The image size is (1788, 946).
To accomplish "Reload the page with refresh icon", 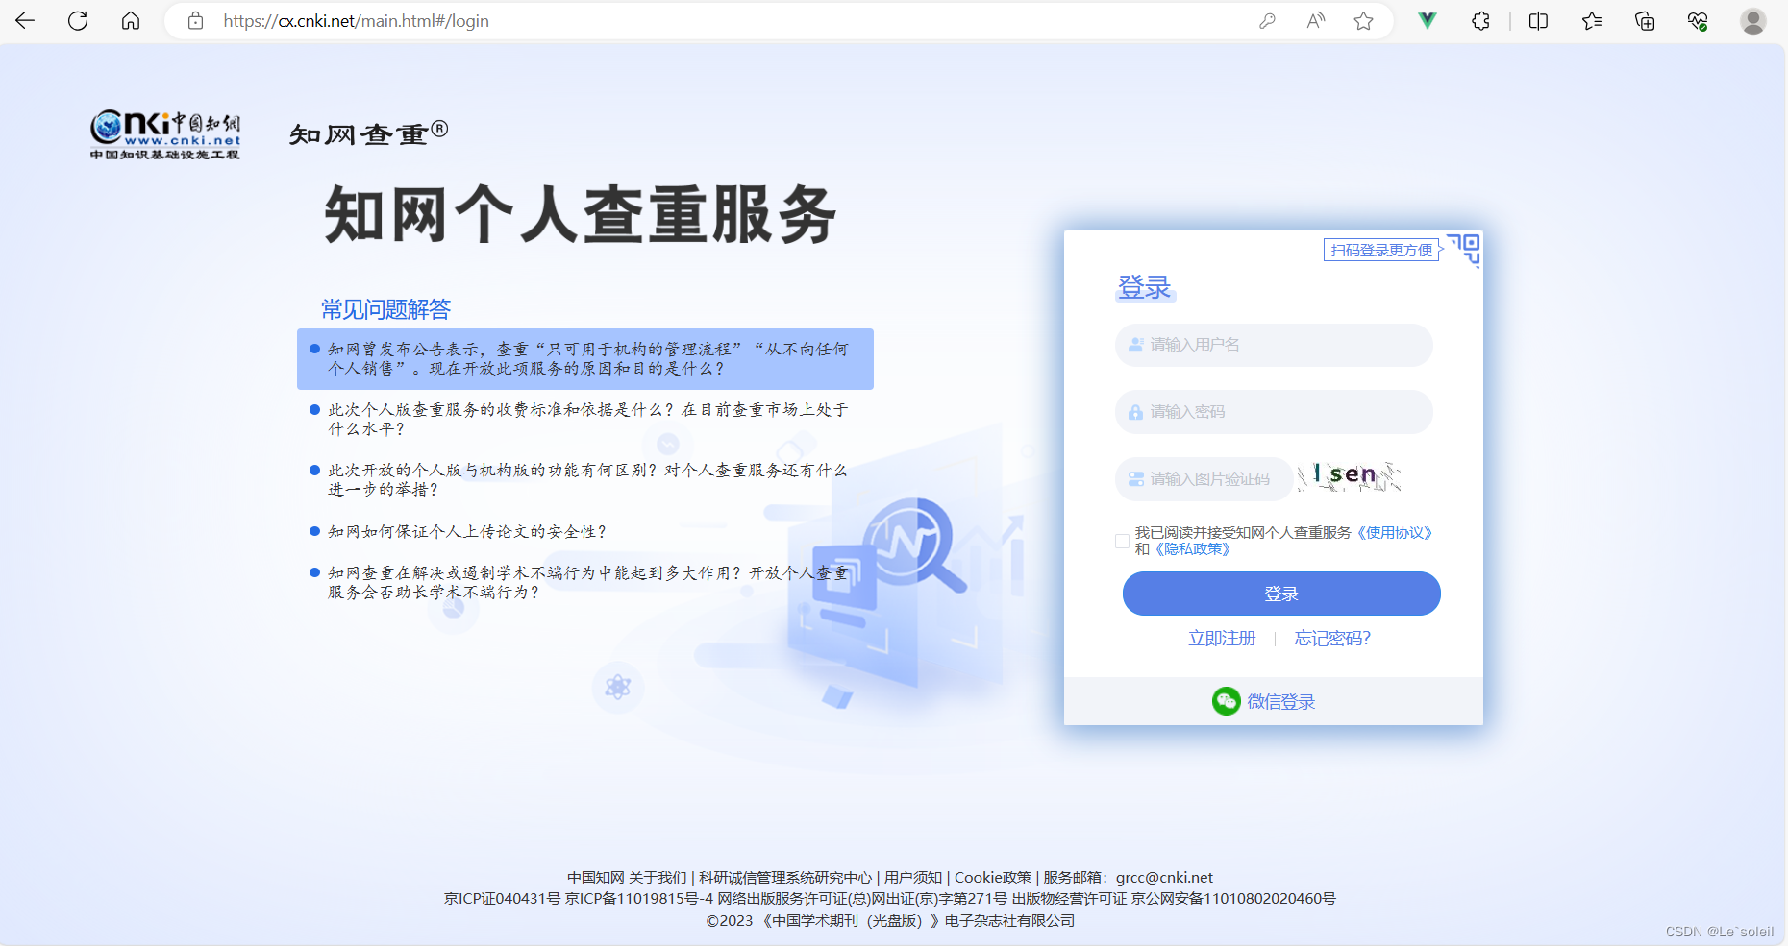I will coord(78,20).
